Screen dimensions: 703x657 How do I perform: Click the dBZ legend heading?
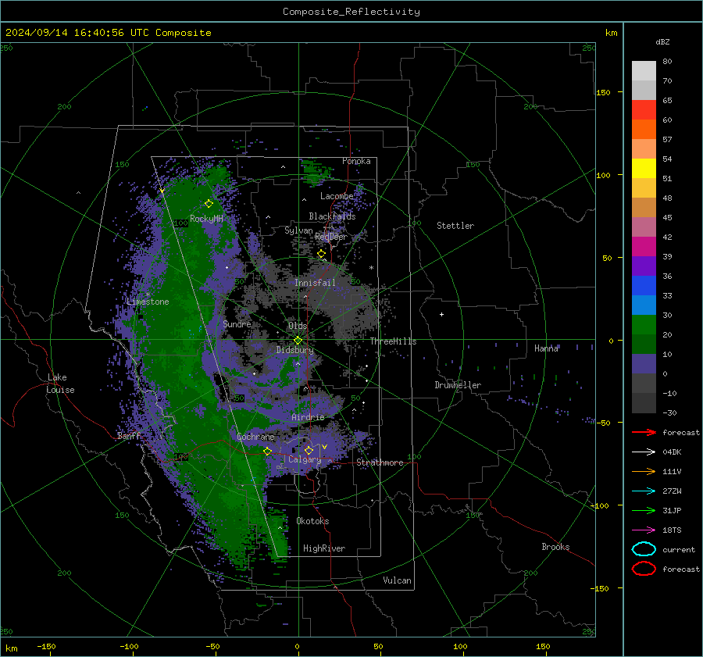pos(662,42)
